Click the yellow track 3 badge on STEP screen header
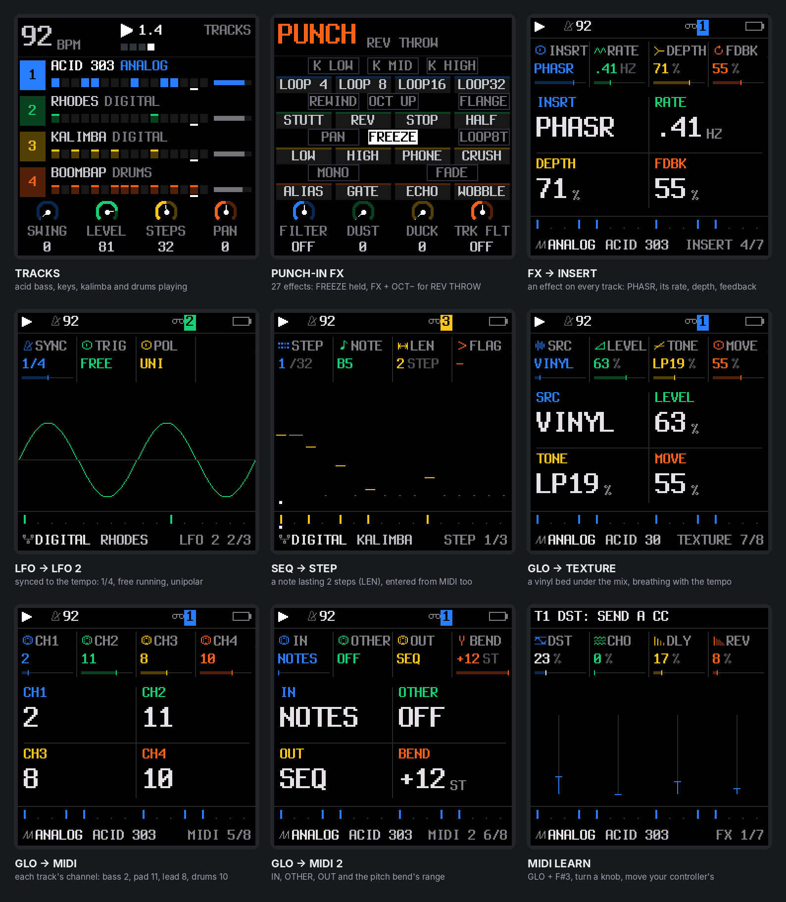786x902 pixels. [446, 322]
